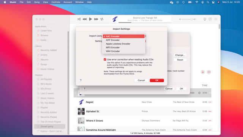Choose Apple Lossless Encoder
This screenshot has width=243, height=137.
[124, 44]
